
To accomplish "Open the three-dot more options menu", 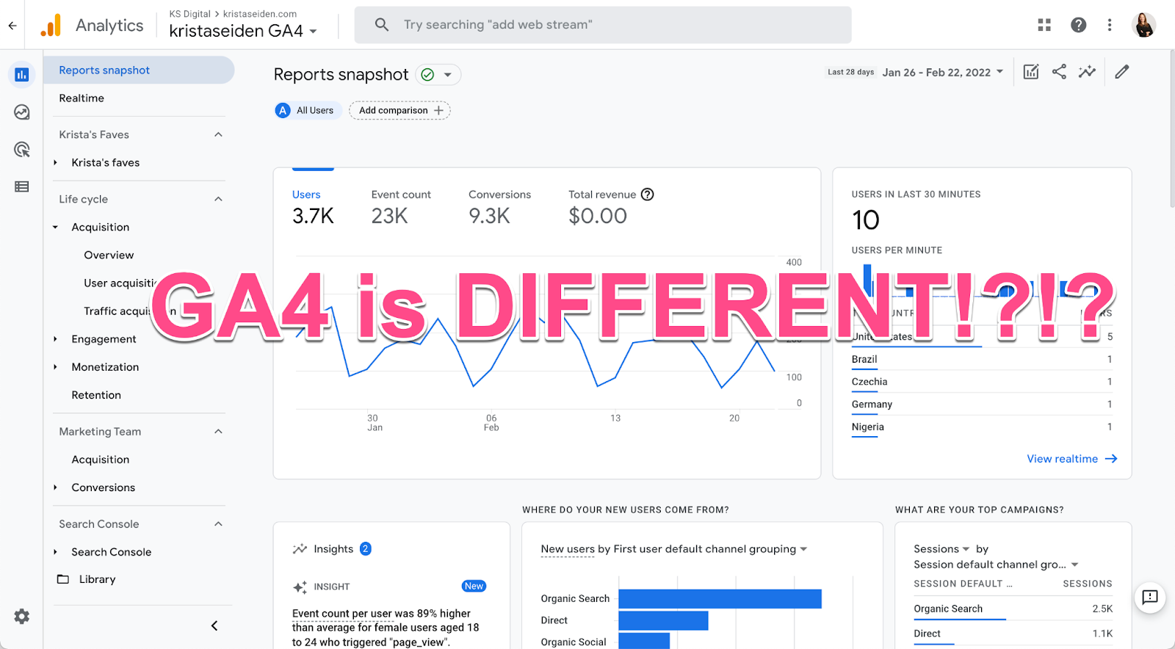I will [x=1110, y=25].
